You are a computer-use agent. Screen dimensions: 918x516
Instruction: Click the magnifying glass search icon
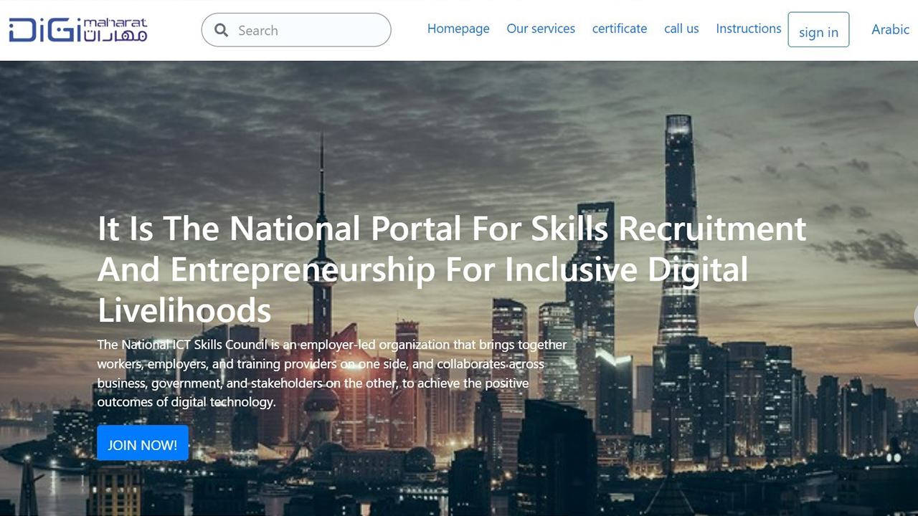222,30
